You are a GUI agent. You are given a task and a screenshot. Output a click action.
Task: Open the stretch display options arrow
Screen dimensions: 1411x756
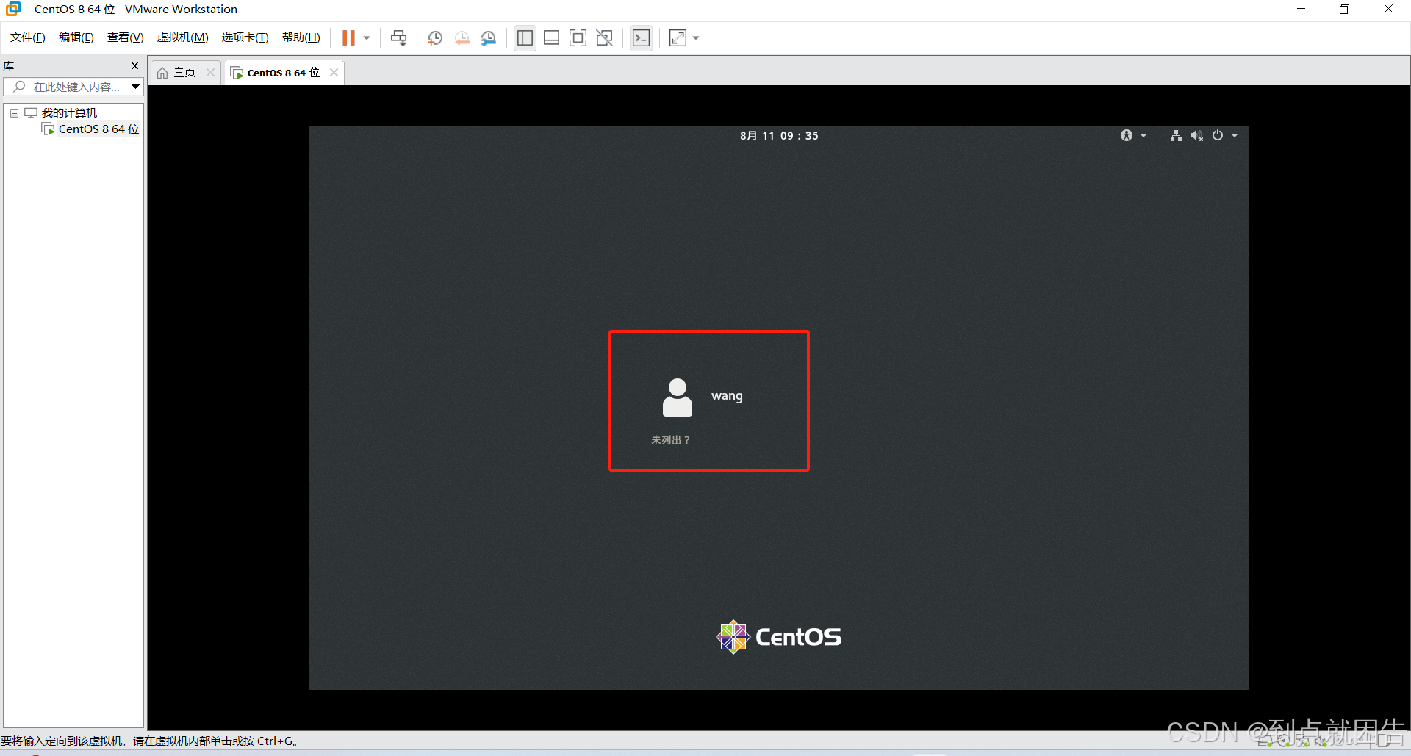point(696,37)
